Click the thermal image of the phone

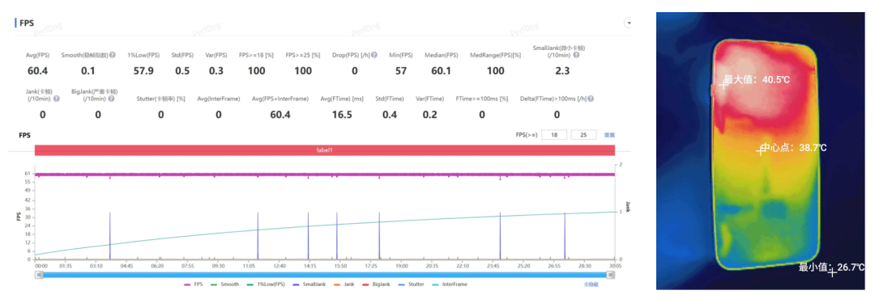pos(761,150)
